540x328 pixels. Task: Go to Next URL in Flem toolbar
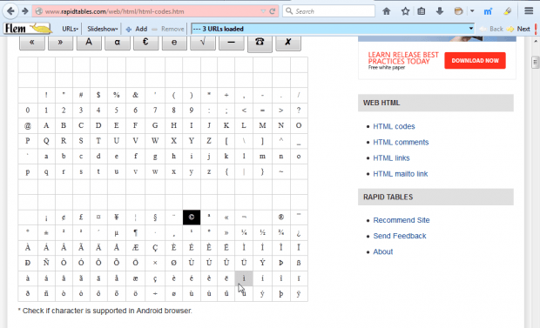coord(519,29)
